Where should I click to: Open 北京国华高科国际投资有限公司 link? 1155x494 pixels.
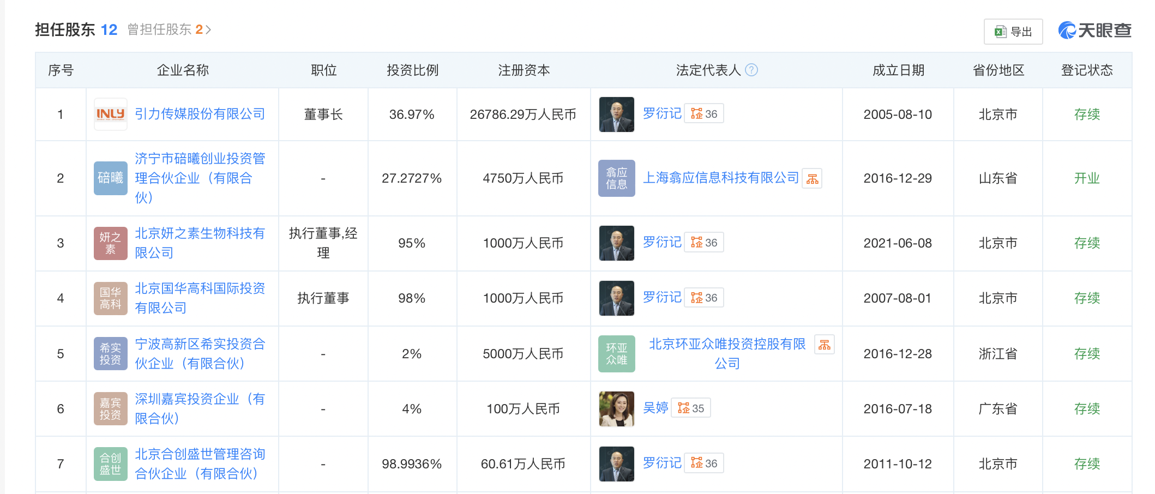coord(200,298)
